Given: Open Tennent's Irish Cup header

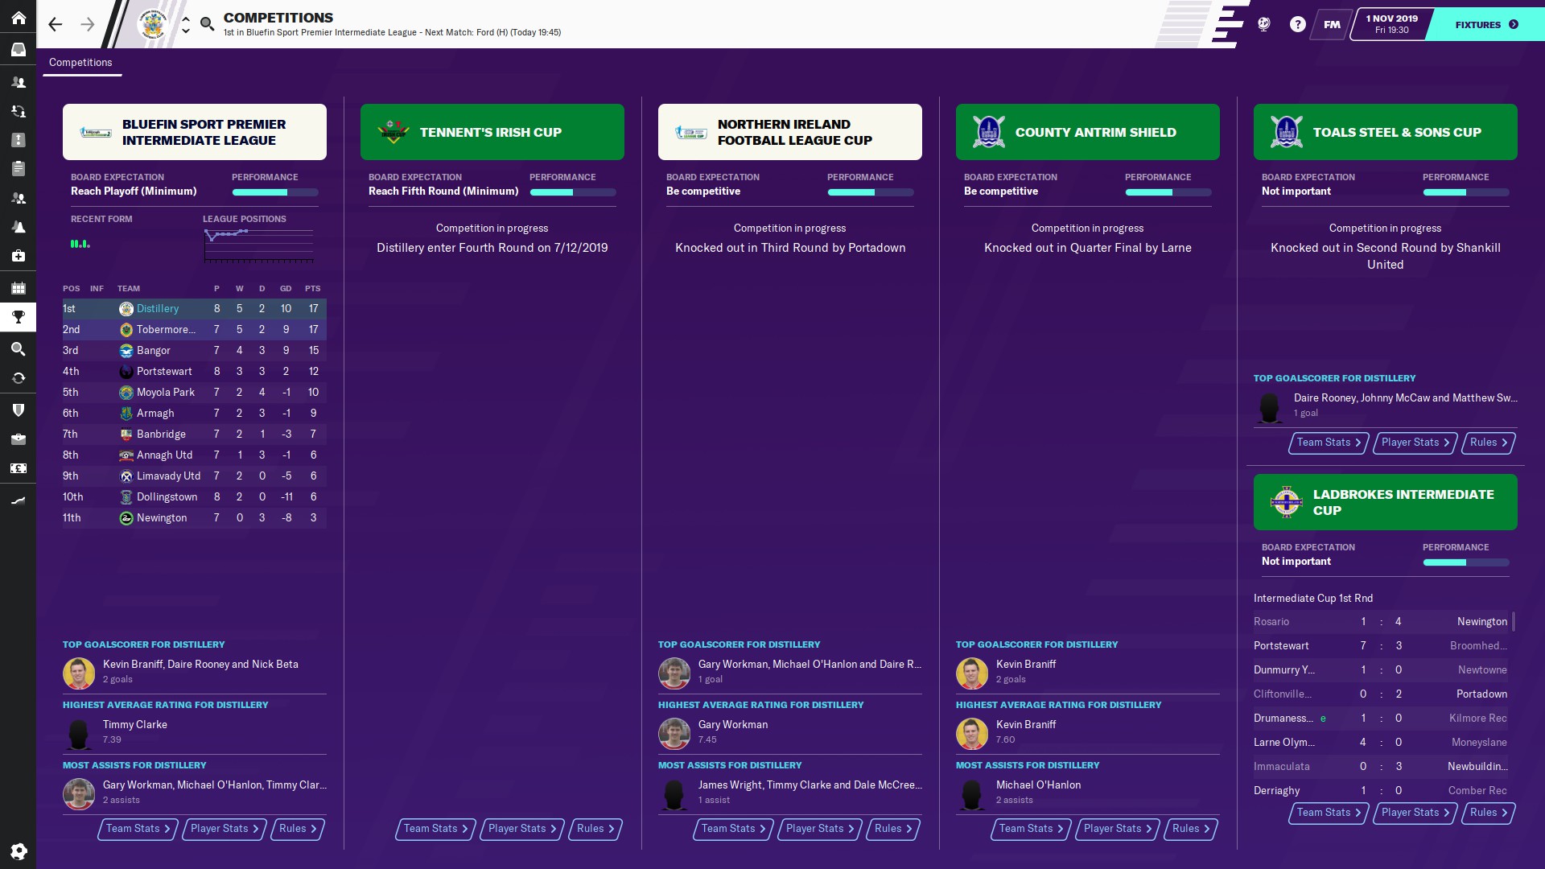Looking at the screenshot, I should 492,132.
